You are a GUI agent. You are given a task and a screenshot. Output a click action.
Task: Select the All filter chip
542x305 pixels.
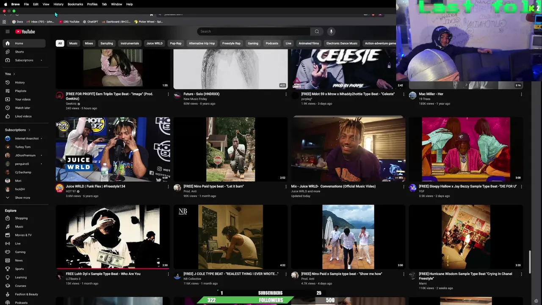tap(60, 43)
